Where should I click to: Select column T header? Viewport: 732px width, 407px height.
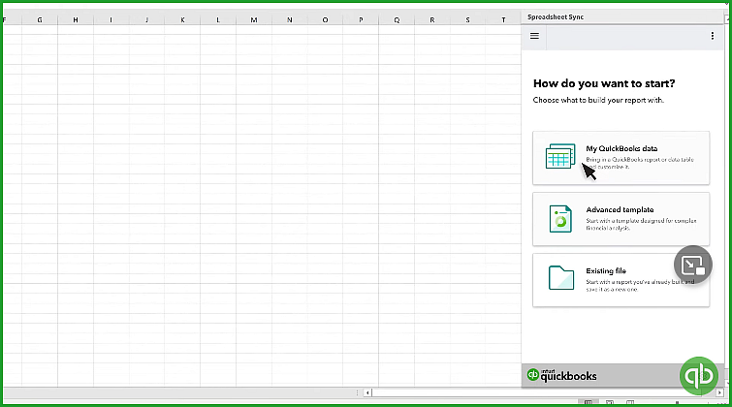coord(503,19)
